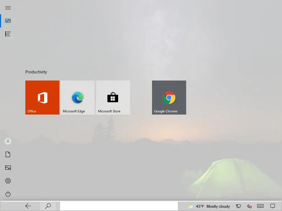
Task: Click the Productivity group heading
Action: [x=36, y=72]
